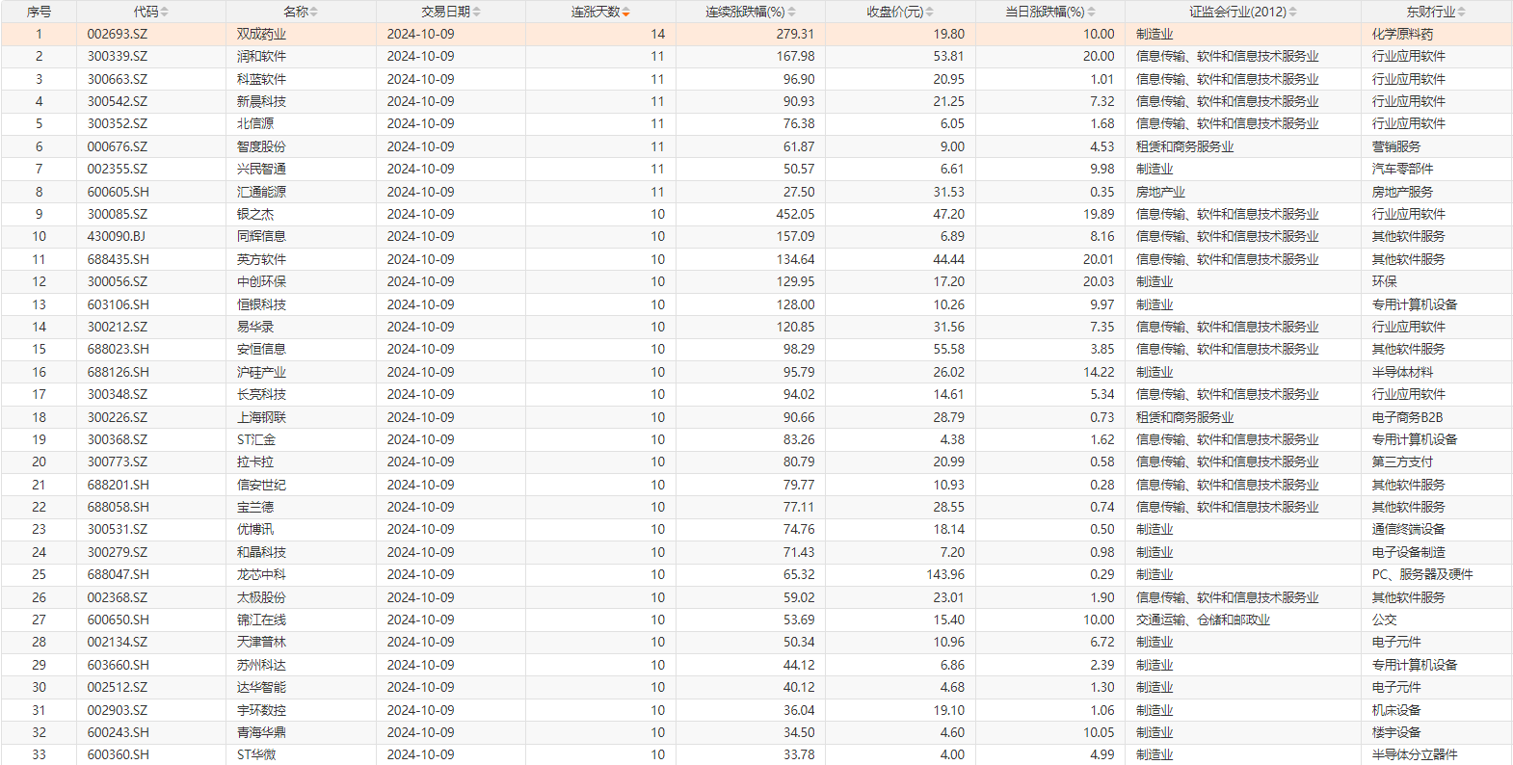Viewport: 1513px width, 765px height.
Task: Click the 第三方支付 industry cell
Action: point(1402,462)
